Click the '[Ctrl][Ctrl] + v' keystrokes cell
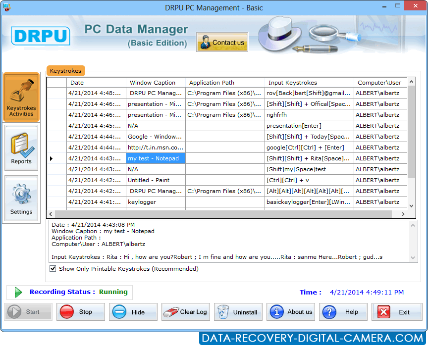The image size is (428, 345). point(309,180)
